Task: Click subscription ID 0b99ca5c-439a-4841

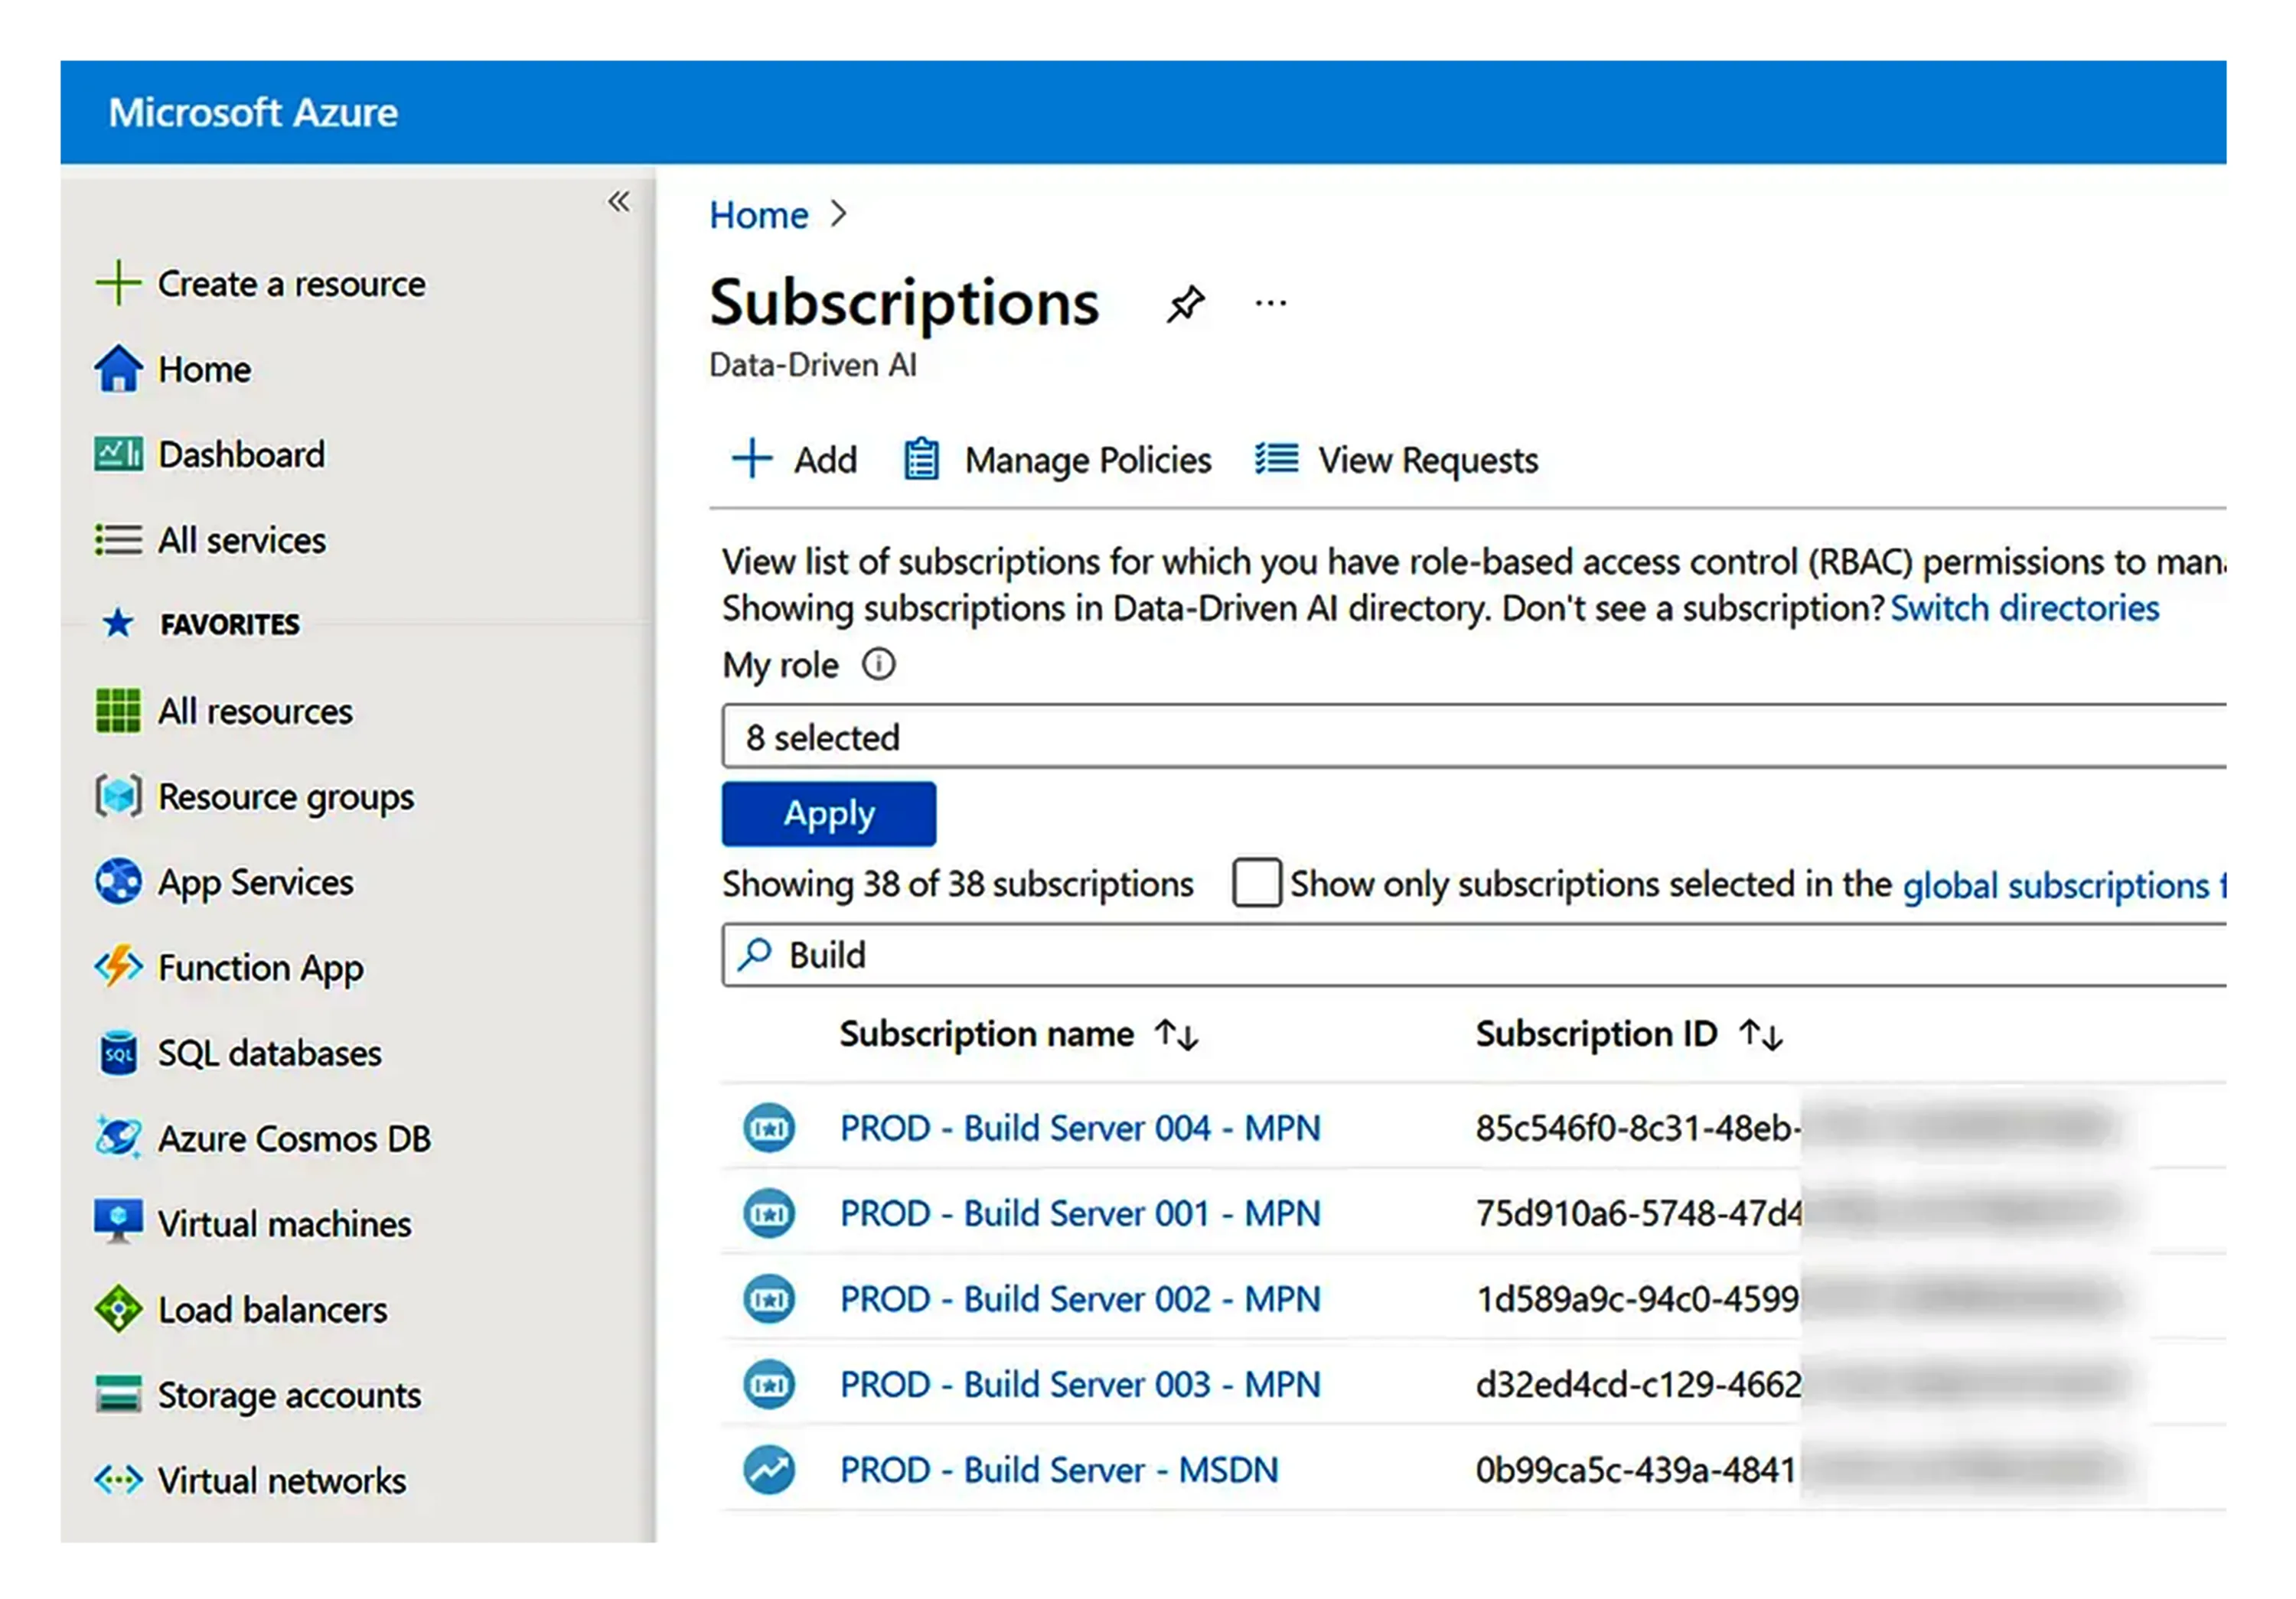Action: tap(1636, 1470)
